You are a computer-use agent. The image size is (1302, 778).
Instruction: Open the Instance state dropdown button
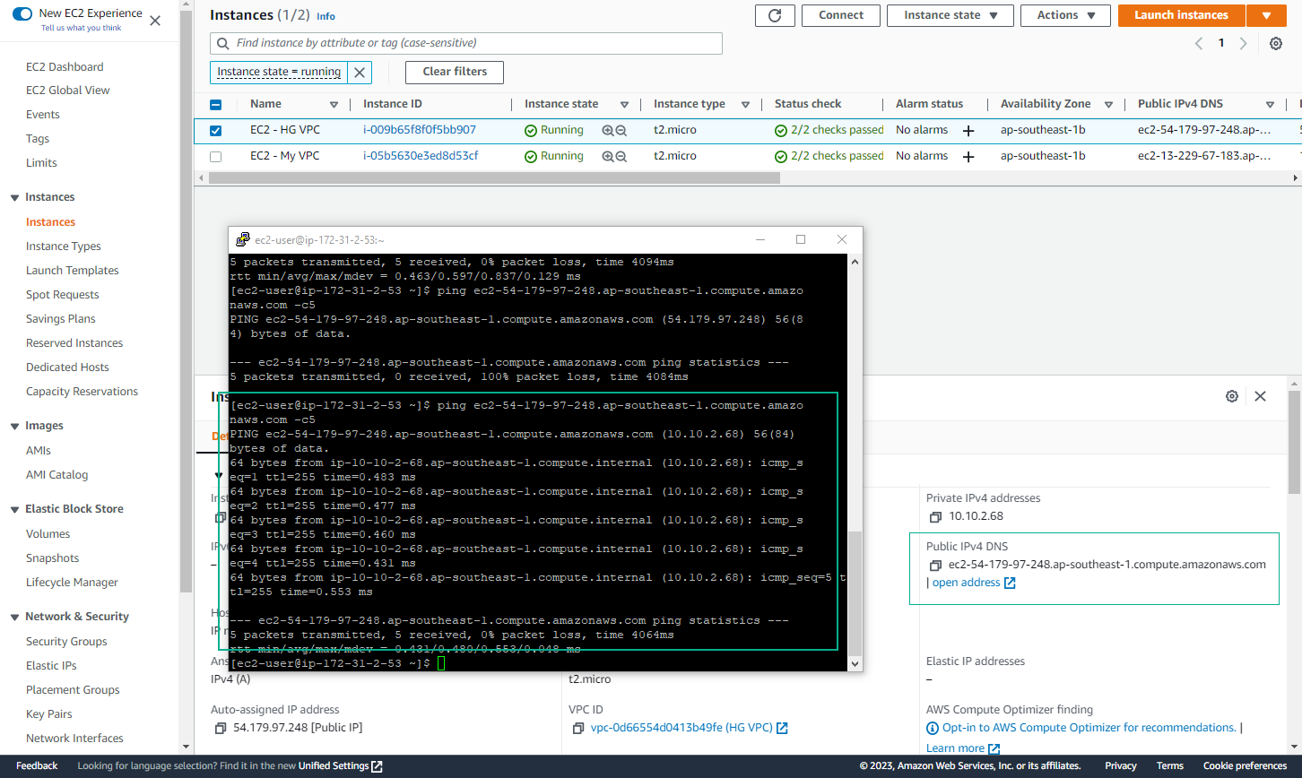(950, 15)
